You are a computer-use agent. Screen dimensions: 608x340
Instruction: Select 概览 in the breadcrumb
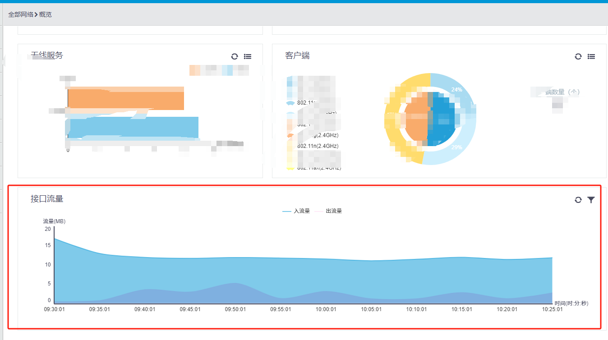pyautogui.click(x=46, y=14)
